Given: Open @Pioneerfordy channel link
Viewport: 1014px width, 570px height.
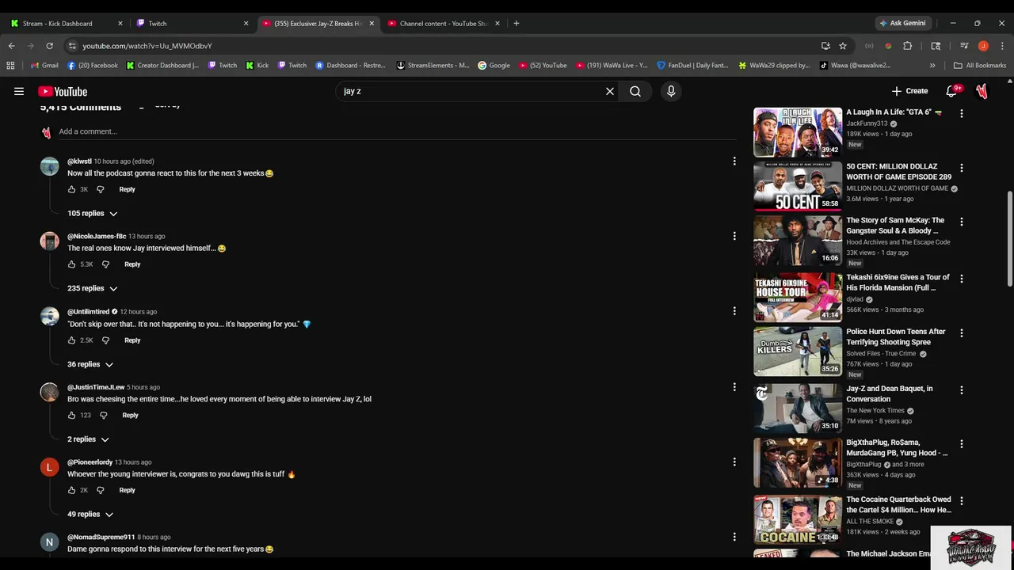Looking at the screenshot, I should 90,462.
